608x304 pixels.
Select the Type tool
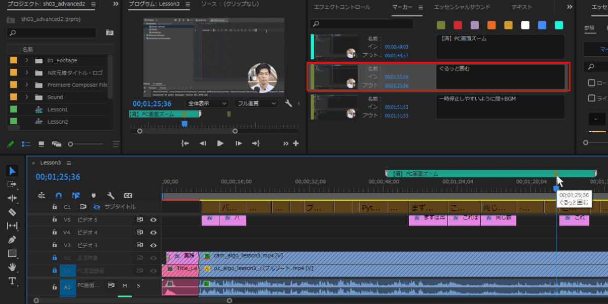click(13, 281)
